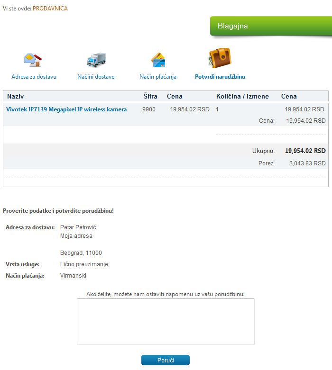Click the Način plaćanja: bold label
Image resolution: width=332 pixels, height=370 pixels.
(x=25, y=276)
